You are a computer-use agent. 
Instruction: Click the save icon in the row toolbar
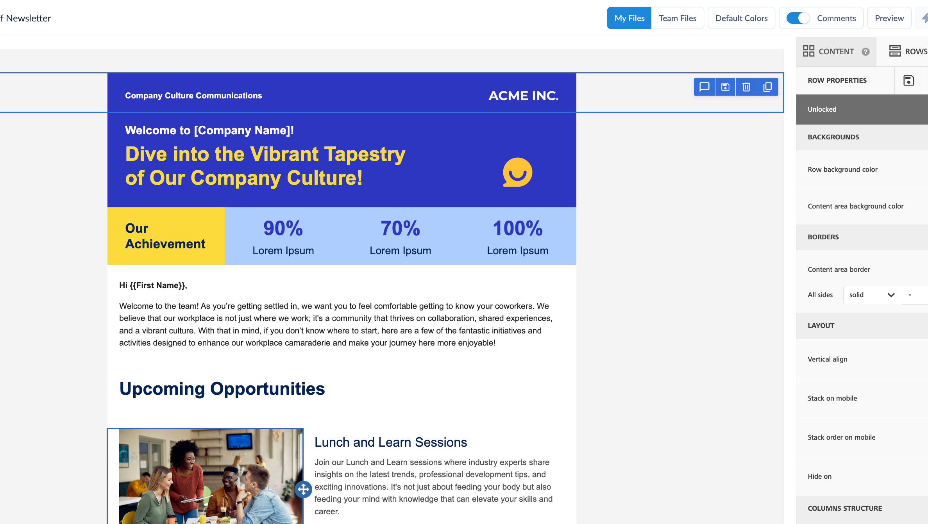[x=725, y=87]
